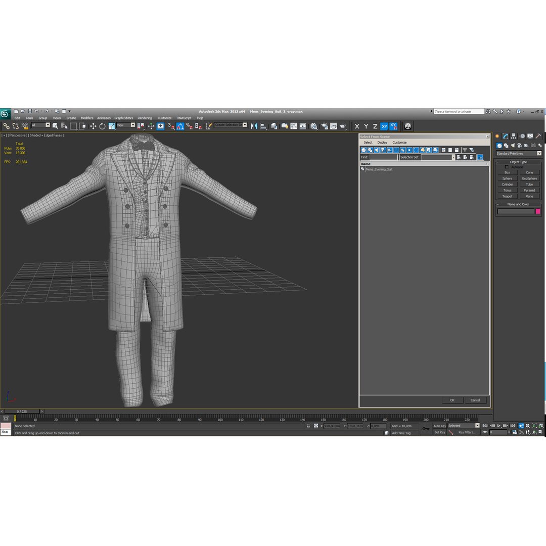Screen dimensions: 546x546
Task: Collapse the Object Type rollout
Action: 519,162
